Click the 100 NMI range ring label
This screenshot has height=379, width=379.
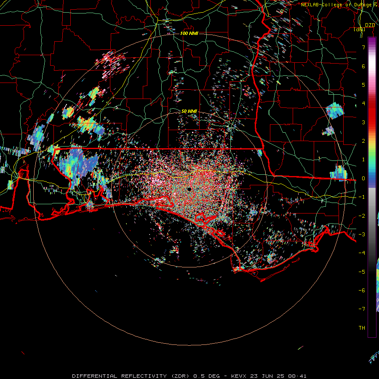click(189, 33)
